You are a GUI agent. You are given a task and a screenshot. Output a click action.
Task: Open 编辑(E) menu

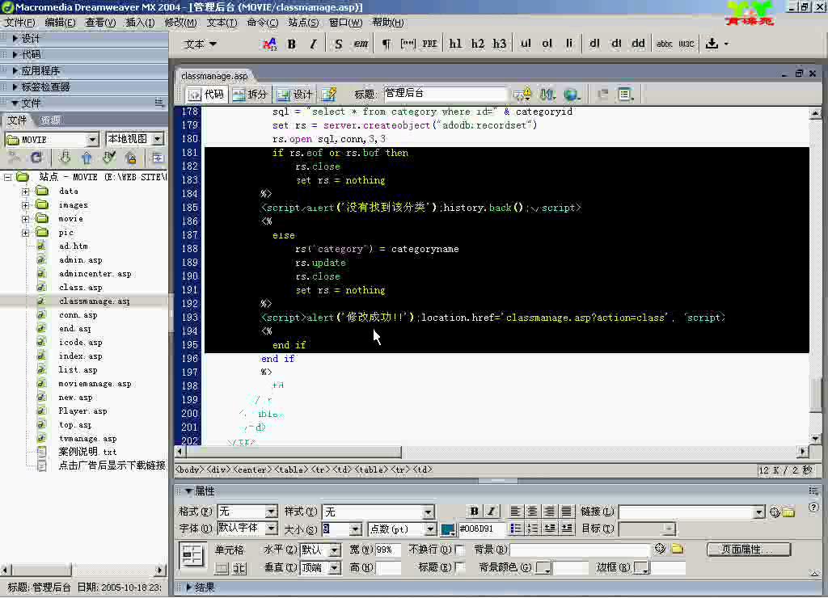(x=60, y=23)
